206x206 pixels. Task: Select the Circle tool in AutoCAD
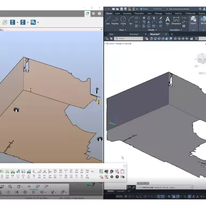coord(123,20)
